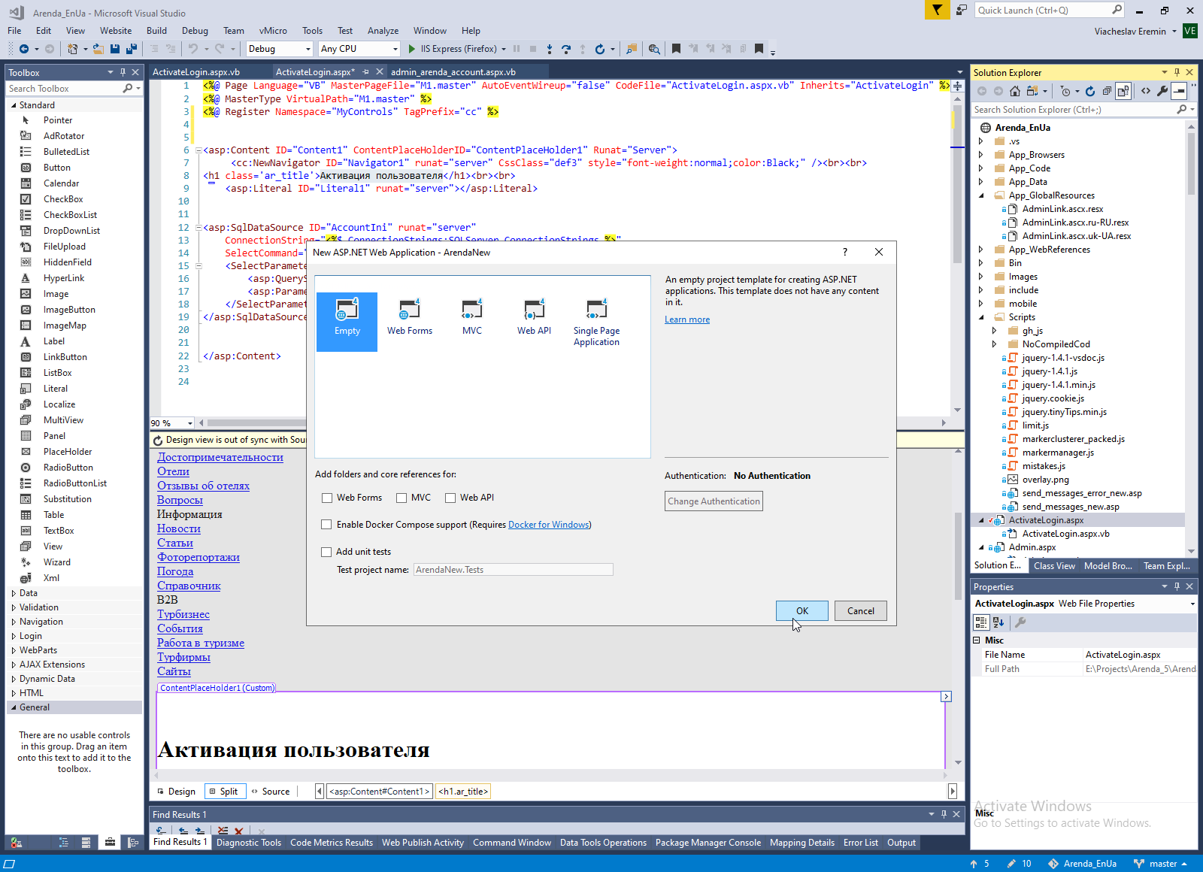Click Solution Explorer Home icon
This screenshot has height=872, width=1203.
1015,91
